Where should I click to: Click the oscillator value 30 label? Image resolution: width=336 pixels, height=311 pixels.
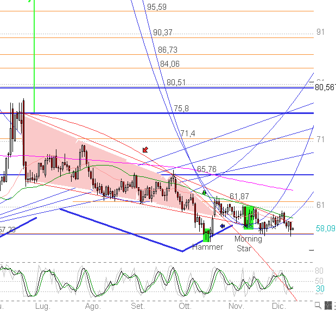click(x=320, y=289)
